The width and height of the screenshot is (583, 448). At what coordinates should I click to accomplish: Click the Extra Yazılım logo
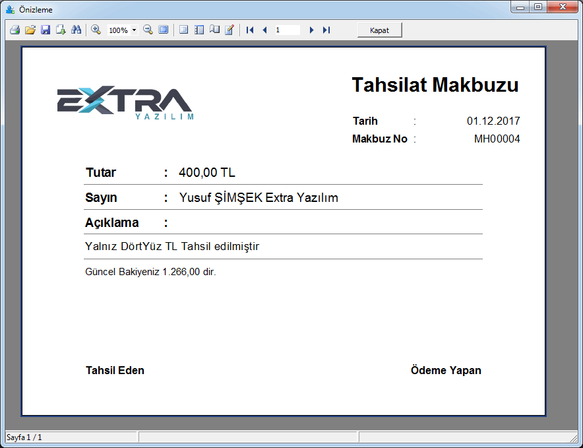[x=125, y=103]
